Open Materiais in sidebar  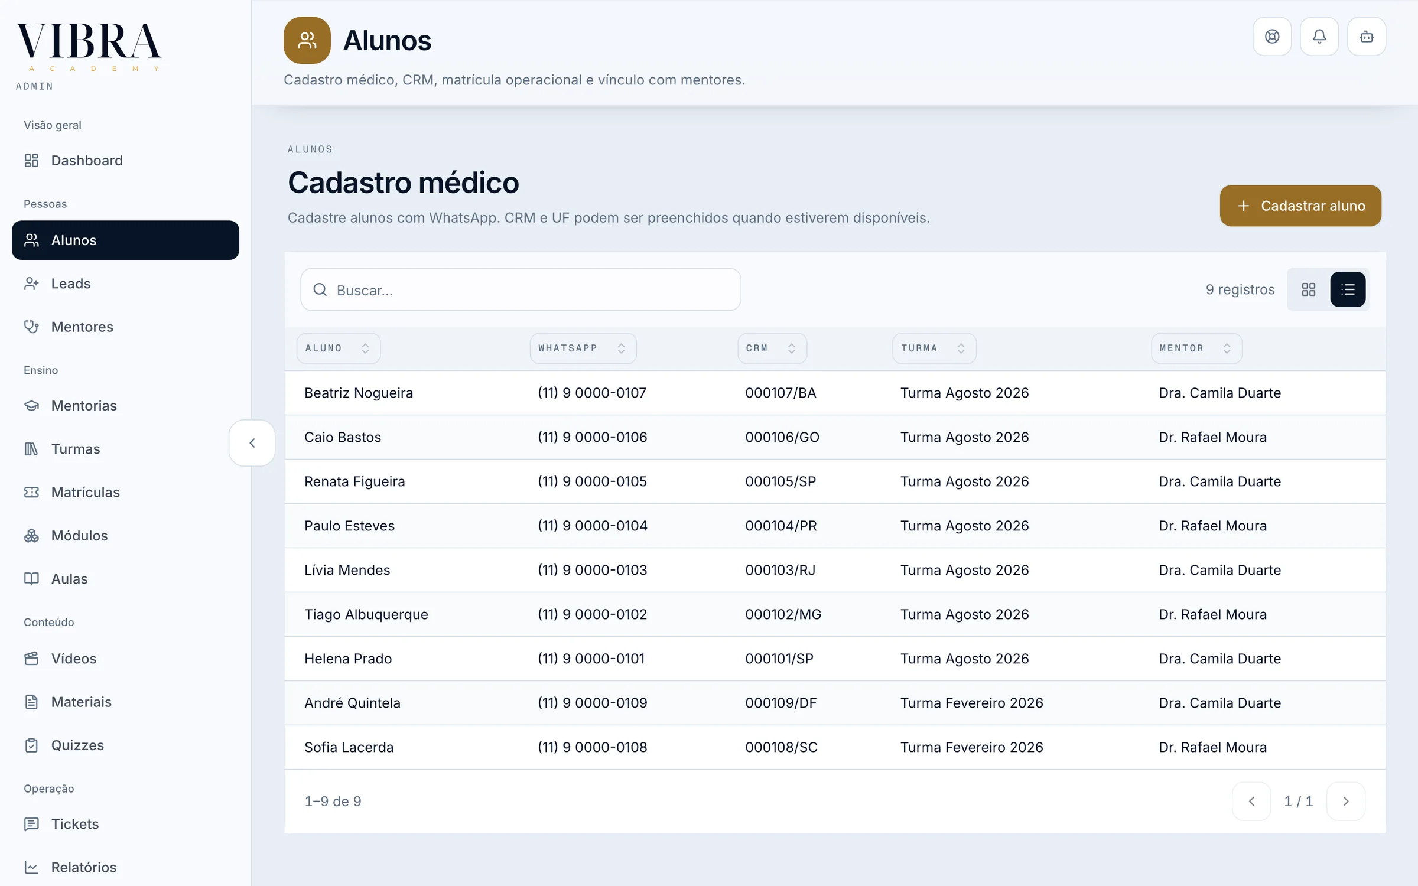pos(125,702)
